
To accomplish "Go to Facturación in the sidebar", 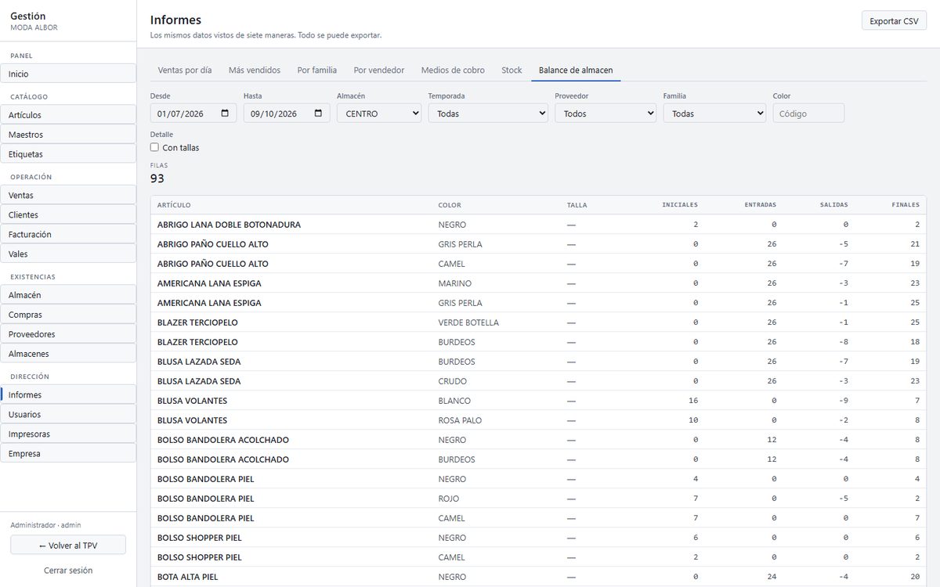I will coord(68,234).
